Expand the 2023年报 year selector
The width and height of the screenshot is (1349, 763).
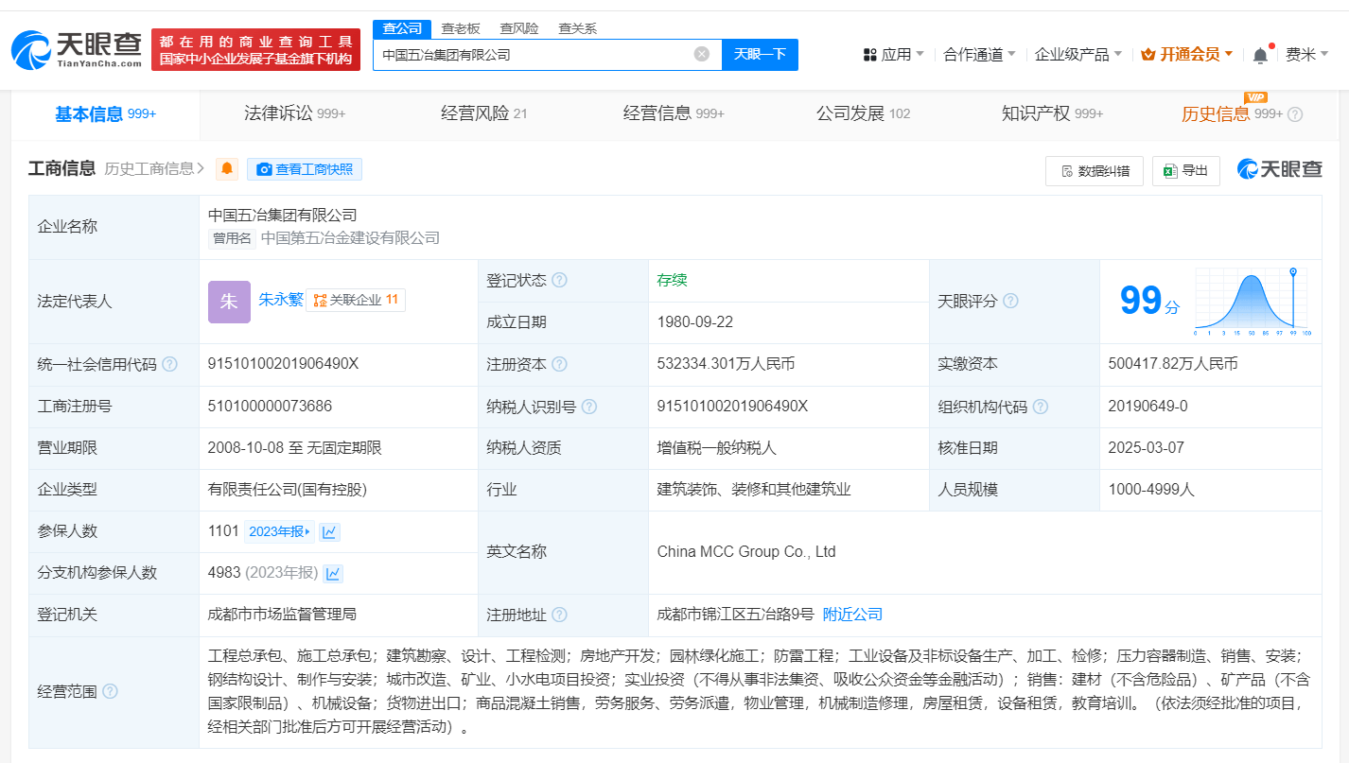coord(279,531)
